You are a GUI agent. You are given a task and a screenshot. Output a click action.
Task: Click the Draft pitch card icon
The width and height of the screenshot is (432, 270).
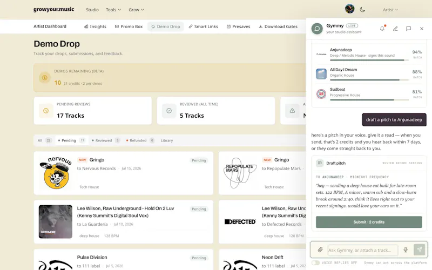(320, 163)
